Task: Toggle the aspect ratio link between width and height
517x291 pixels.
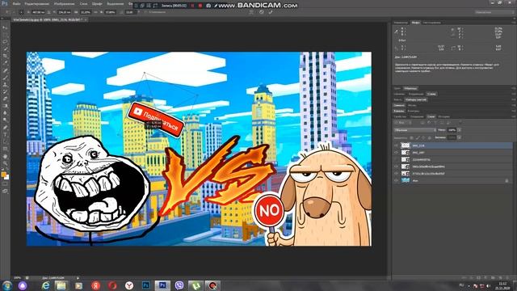Action: [x=95, y=12]
